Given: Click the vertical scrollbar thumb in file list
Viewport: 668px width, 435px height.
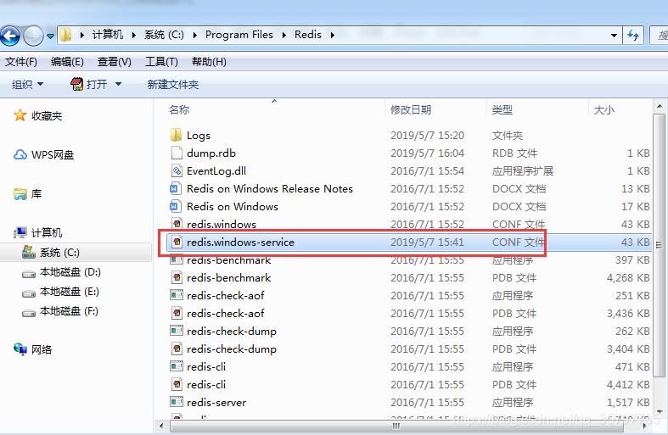Looking at the screenshot, I should click(x=659, y=245).
